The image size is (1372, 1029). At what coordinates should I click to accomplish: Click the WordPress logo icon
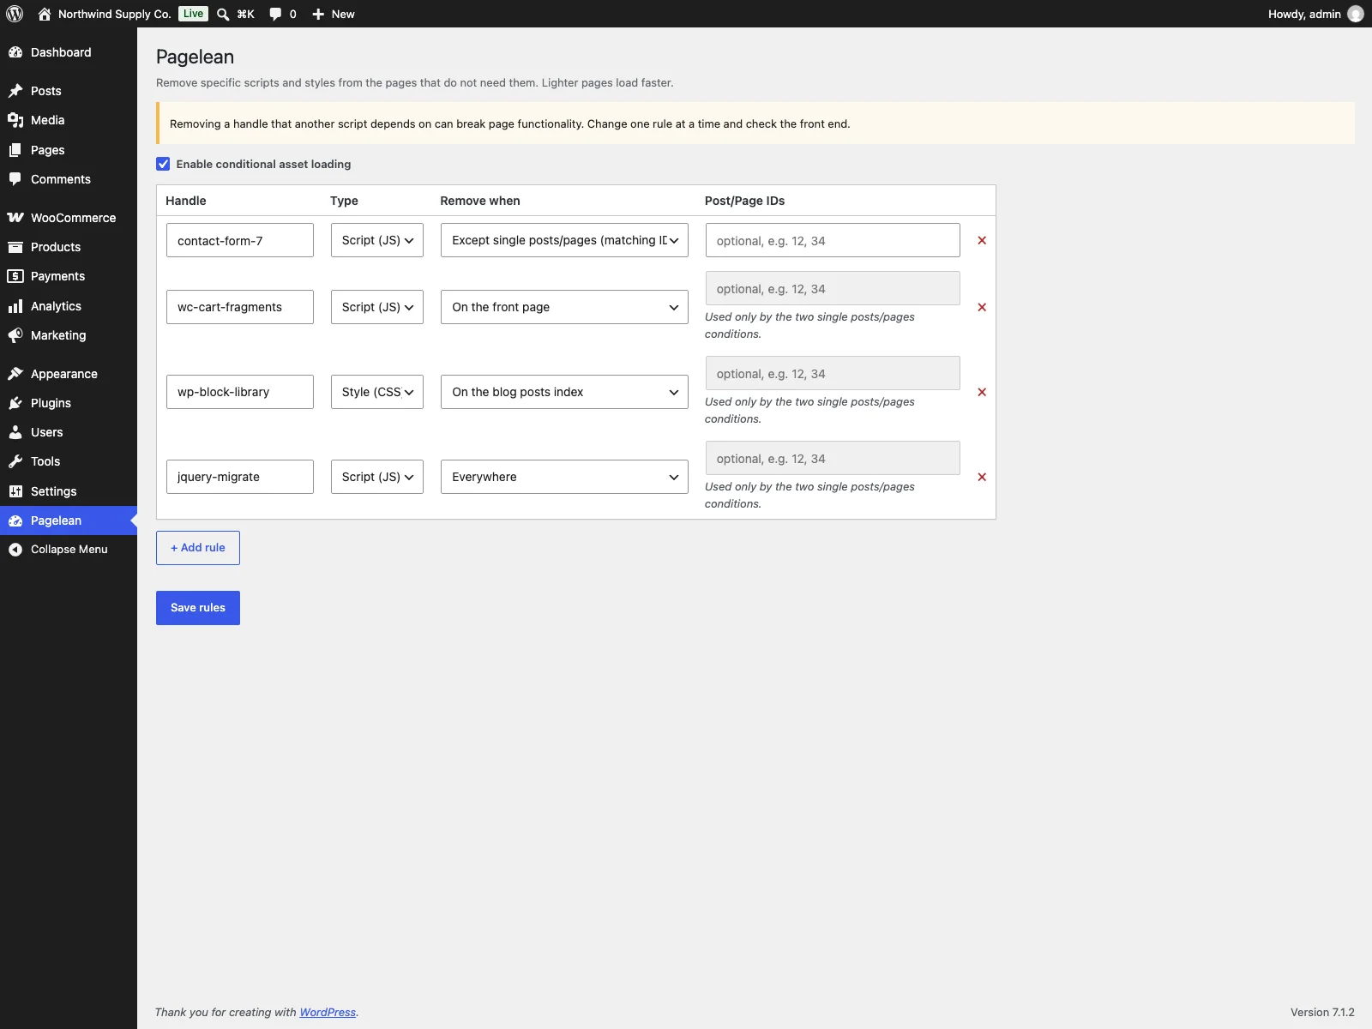[x=15, y=14]
